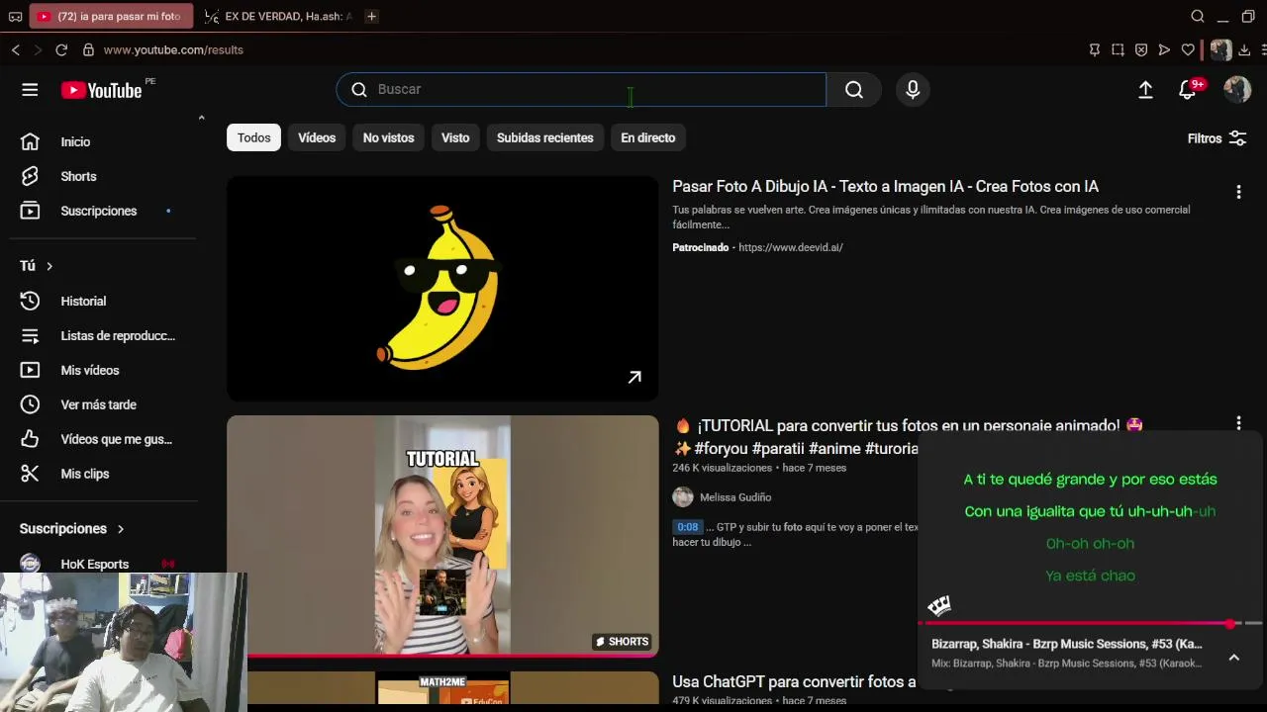
Task: Go to Inicio in the sidebar
Action: pos(75,142)
